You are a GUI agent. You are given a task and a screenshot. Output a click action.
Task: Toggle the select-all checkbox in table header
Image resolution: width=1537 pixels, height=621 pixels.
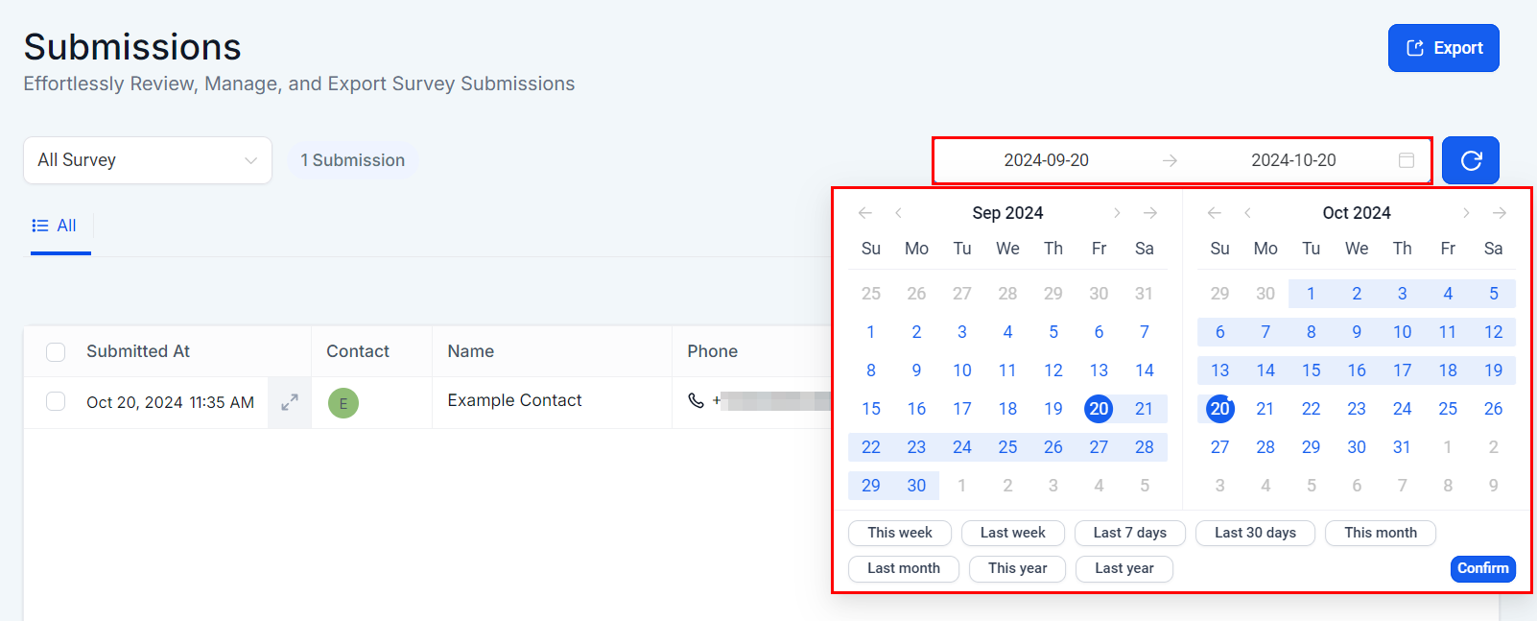(57, 352)
